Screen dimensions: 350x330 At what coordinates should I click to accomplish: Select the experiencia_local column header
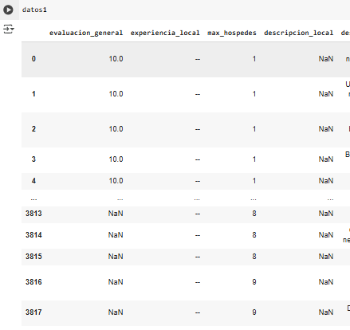(x=165, y=33)
